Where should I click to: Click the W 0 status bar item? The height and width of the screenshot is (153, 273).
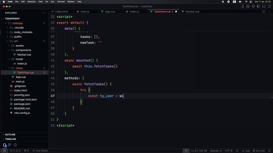pos(26,150)
